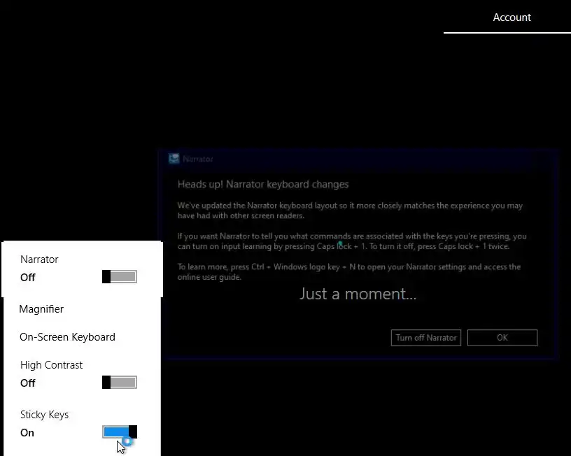
Task: Click the Sticky Keys 'On' status text
Action: point(27,433)
